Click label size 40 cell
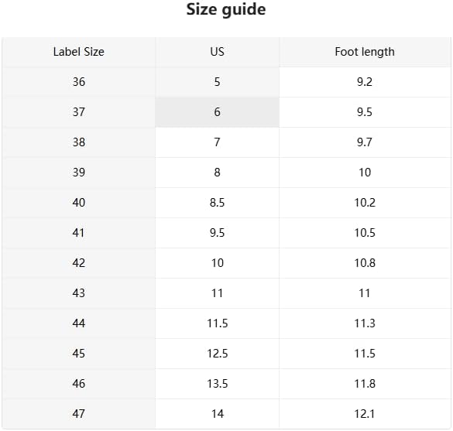The height and width of the screenshot is (431, 453). pos(78,203)
